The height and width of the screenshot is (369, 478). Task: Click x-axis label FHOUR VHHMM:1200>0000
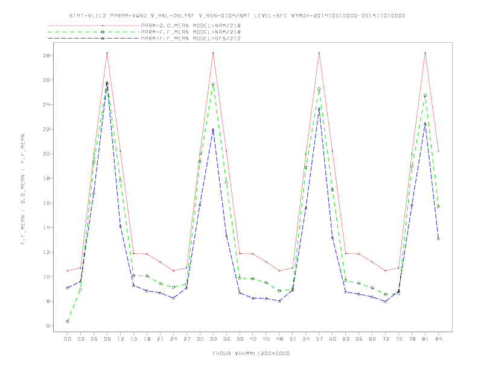(251, 353)
